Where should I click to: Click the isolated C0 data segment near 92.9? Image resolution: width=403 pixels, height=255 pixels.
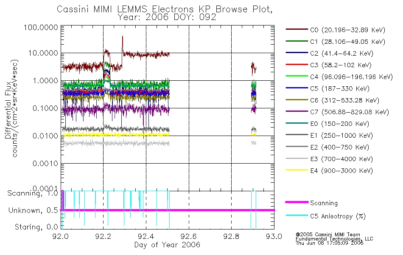coord(253,68)
